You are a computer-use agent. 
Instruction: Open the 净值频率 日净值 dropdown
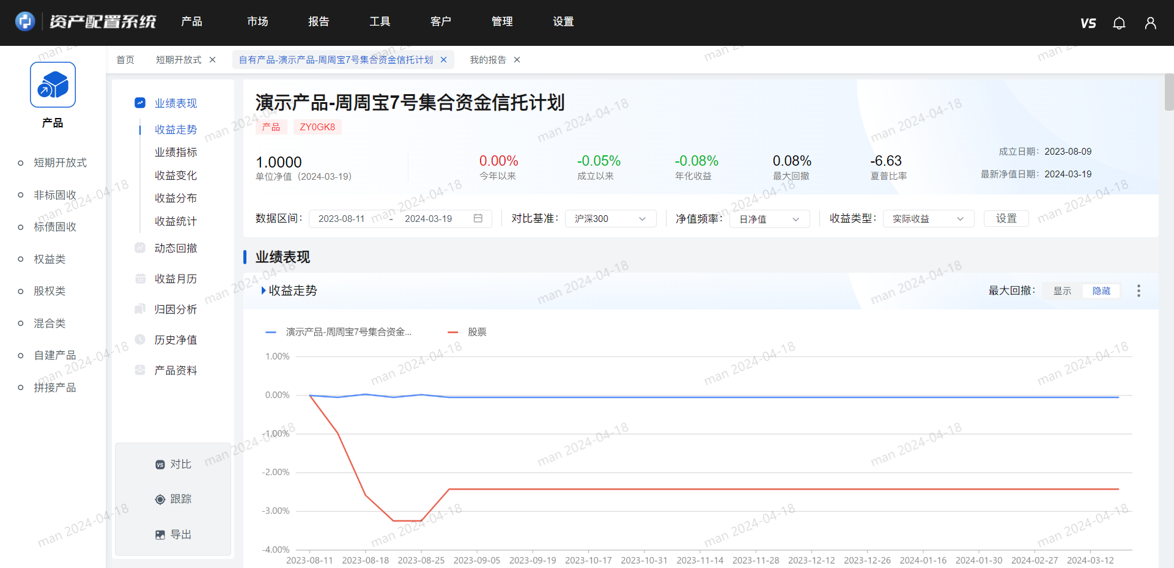[x=769, y=219]
